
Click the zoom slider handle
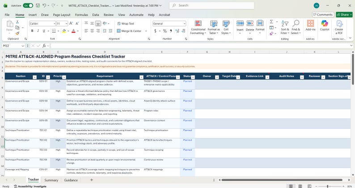[328, 186]
